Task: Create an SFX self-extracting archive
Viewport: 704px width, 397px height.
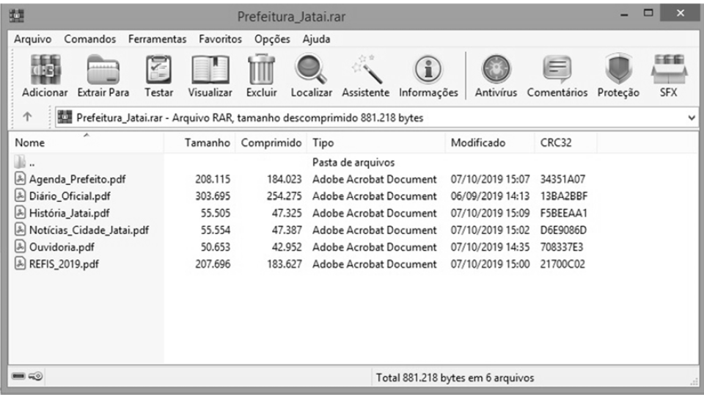Action: tap(667, 76)
